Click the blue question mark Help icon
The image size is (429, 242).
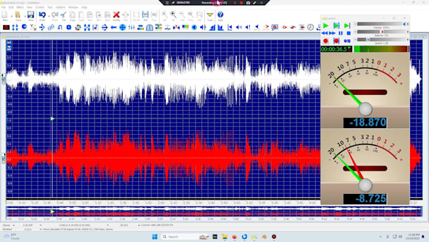pos(220,15)
